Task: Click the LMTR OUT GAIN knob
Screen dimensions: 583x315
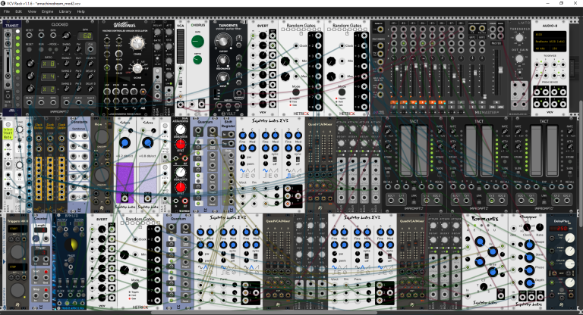Action: [x=519, y=58]
